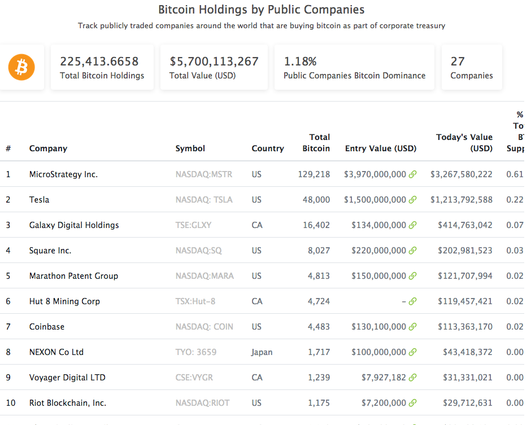Open Tesla entry value source link icon

tap(412, 200)
